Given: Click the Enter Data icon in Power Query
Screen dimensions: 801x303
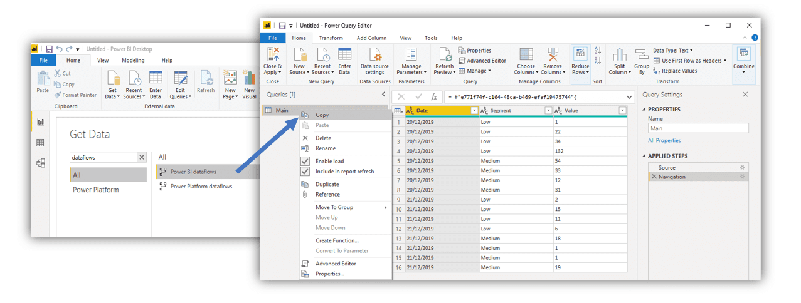Looking at the screenshot, I should [x=344, y=54].
